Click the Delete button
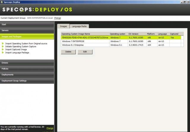Screen dimensions: 190x132 [x=68, y=52]
